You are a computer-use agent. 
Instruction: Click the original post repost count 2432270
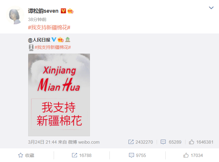141,142
